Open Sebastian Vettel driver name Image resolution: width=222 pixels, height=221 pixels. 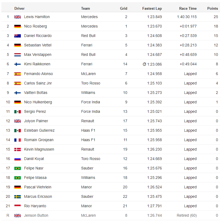38,45
